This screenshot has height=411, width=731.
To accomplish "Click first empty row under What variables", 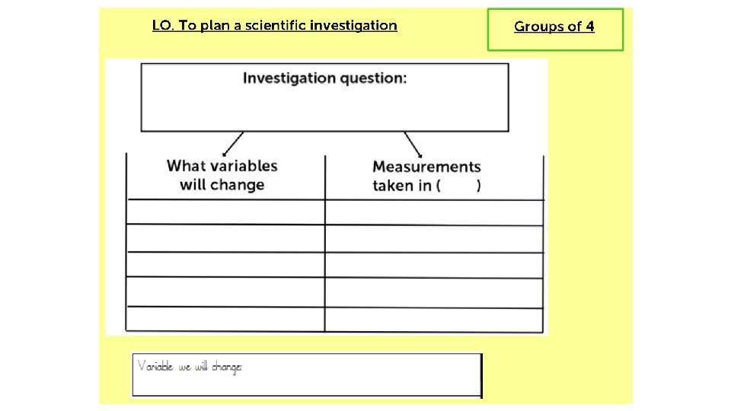I will pyautogui.click(x=225, y=212).
